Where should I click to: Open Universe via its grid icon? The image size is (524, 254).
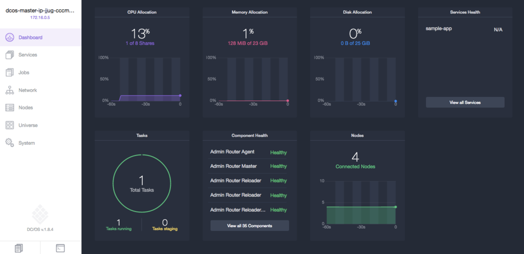pyautogui.click(x=10, y=125)
